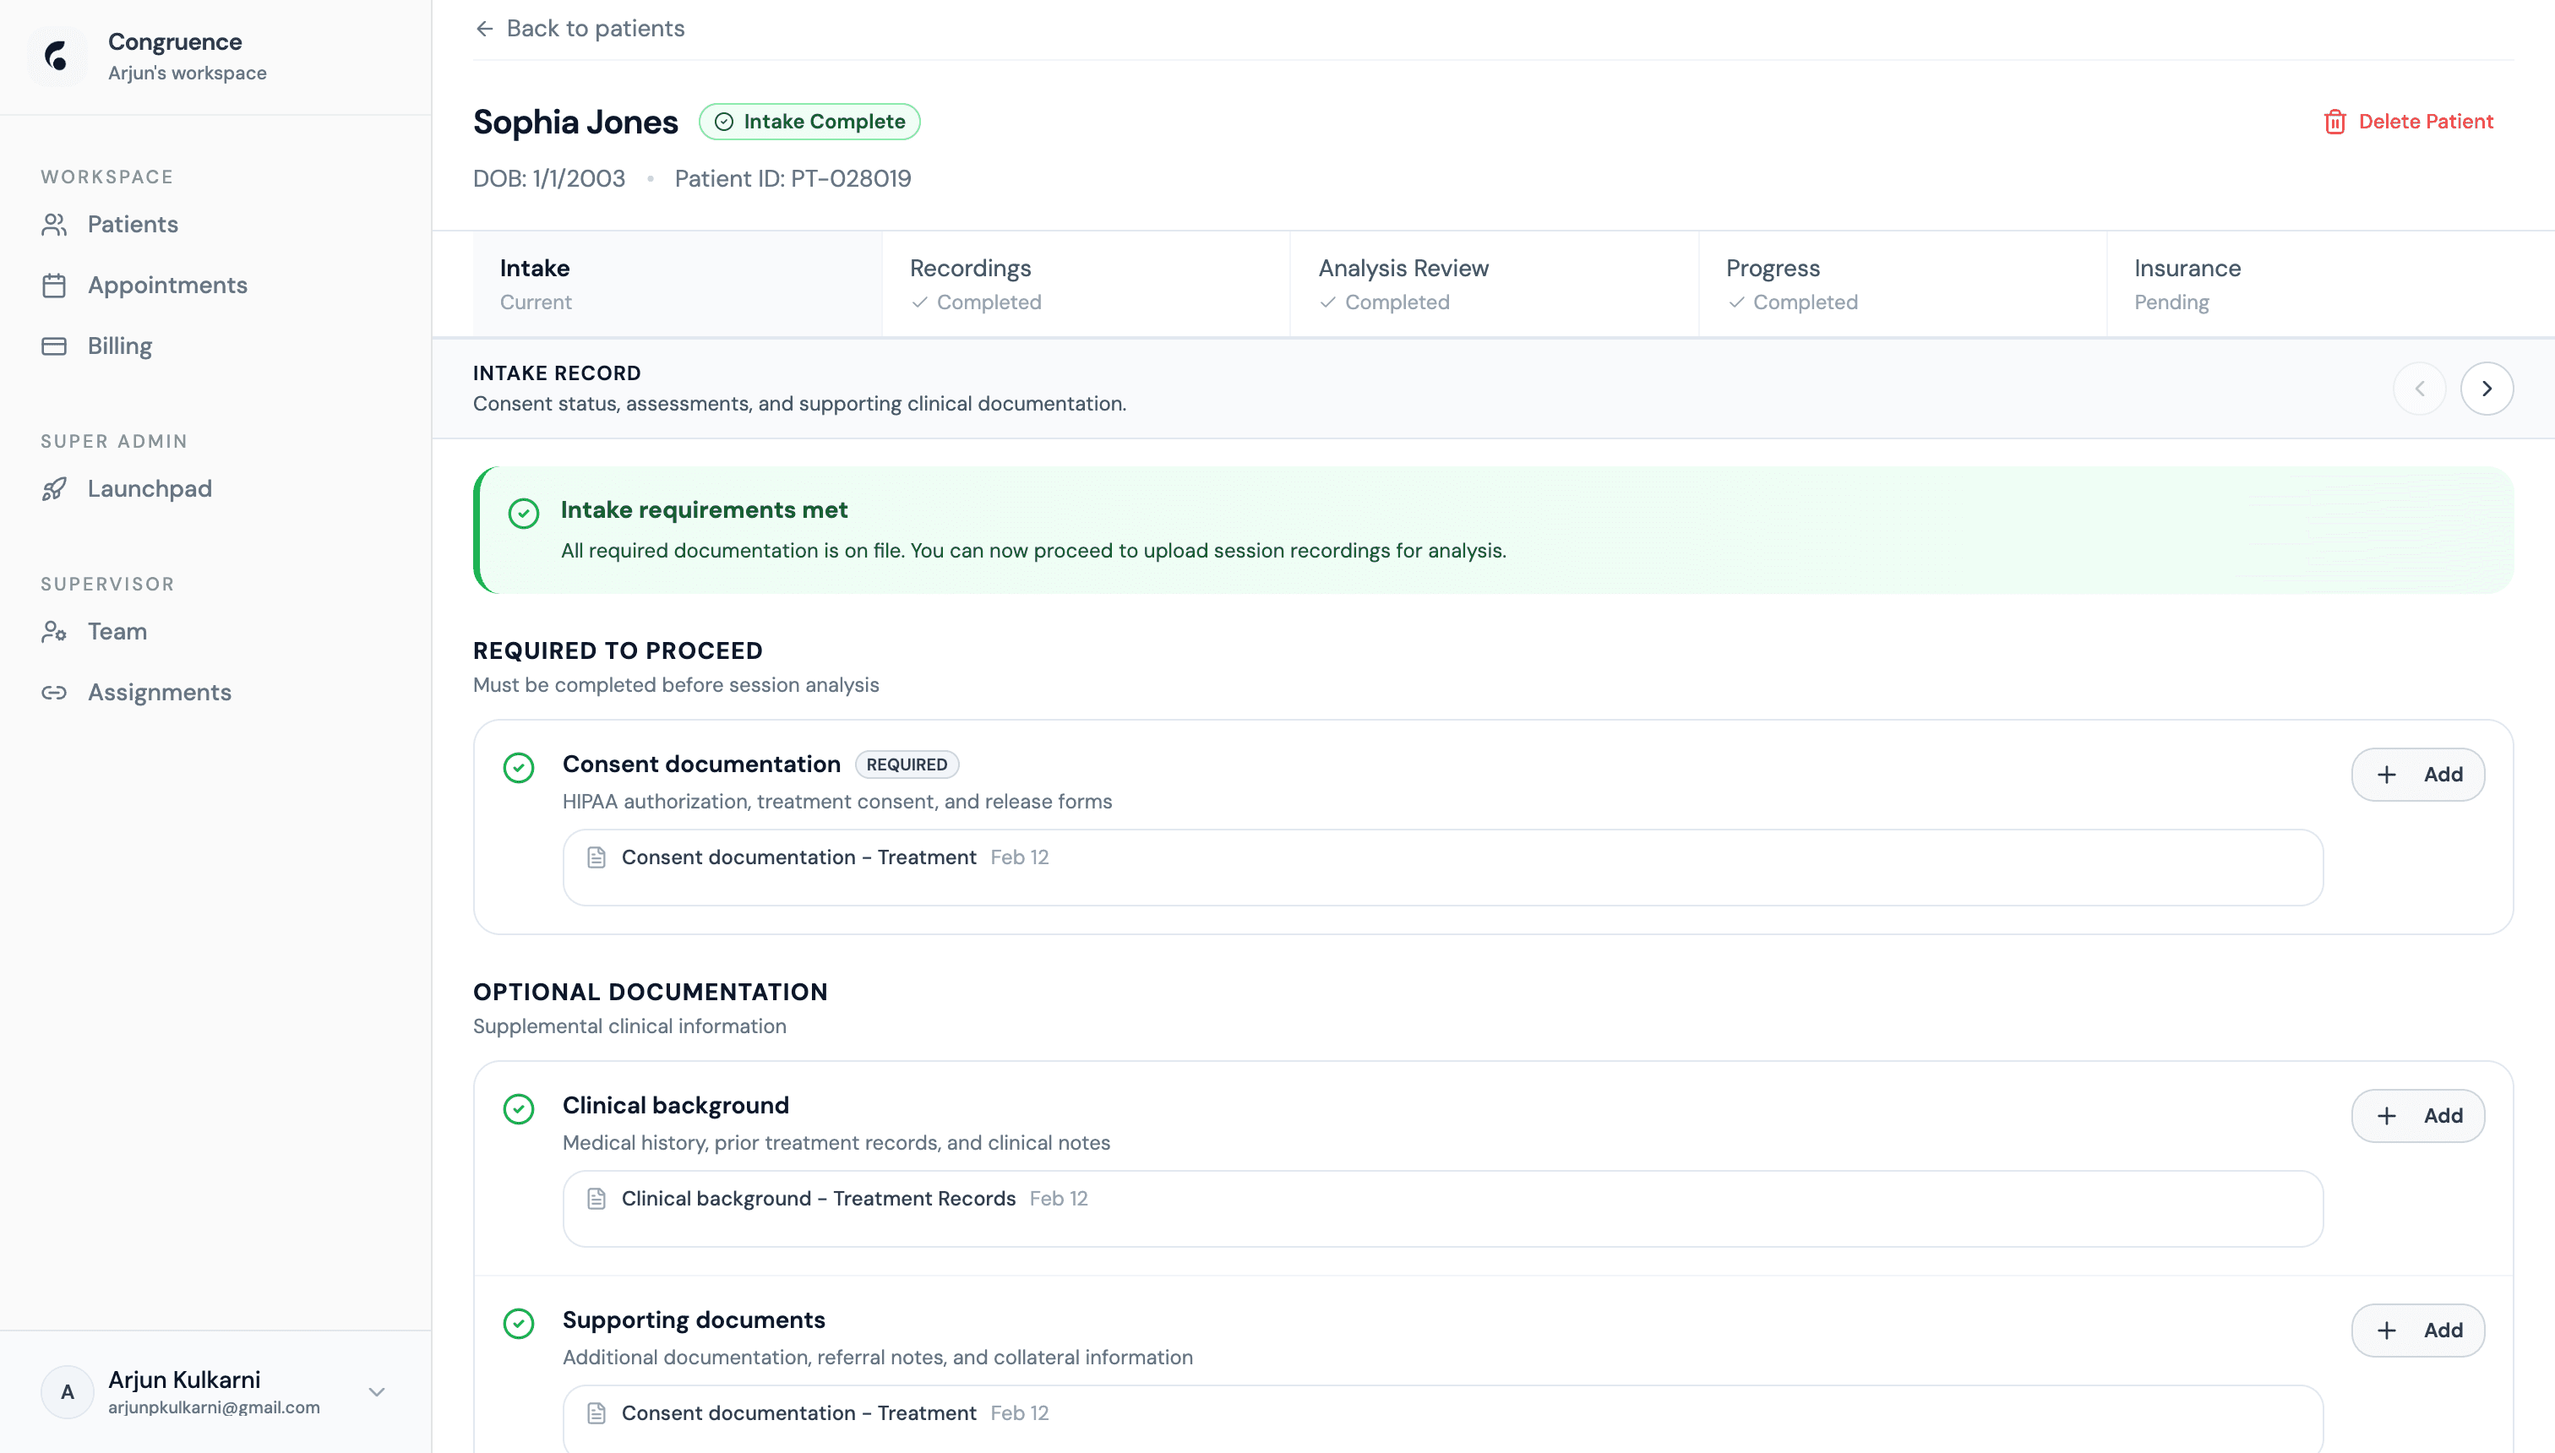Open the Billing section
The height and width of the screenshot is (1453, 2555).
point(119,346)
